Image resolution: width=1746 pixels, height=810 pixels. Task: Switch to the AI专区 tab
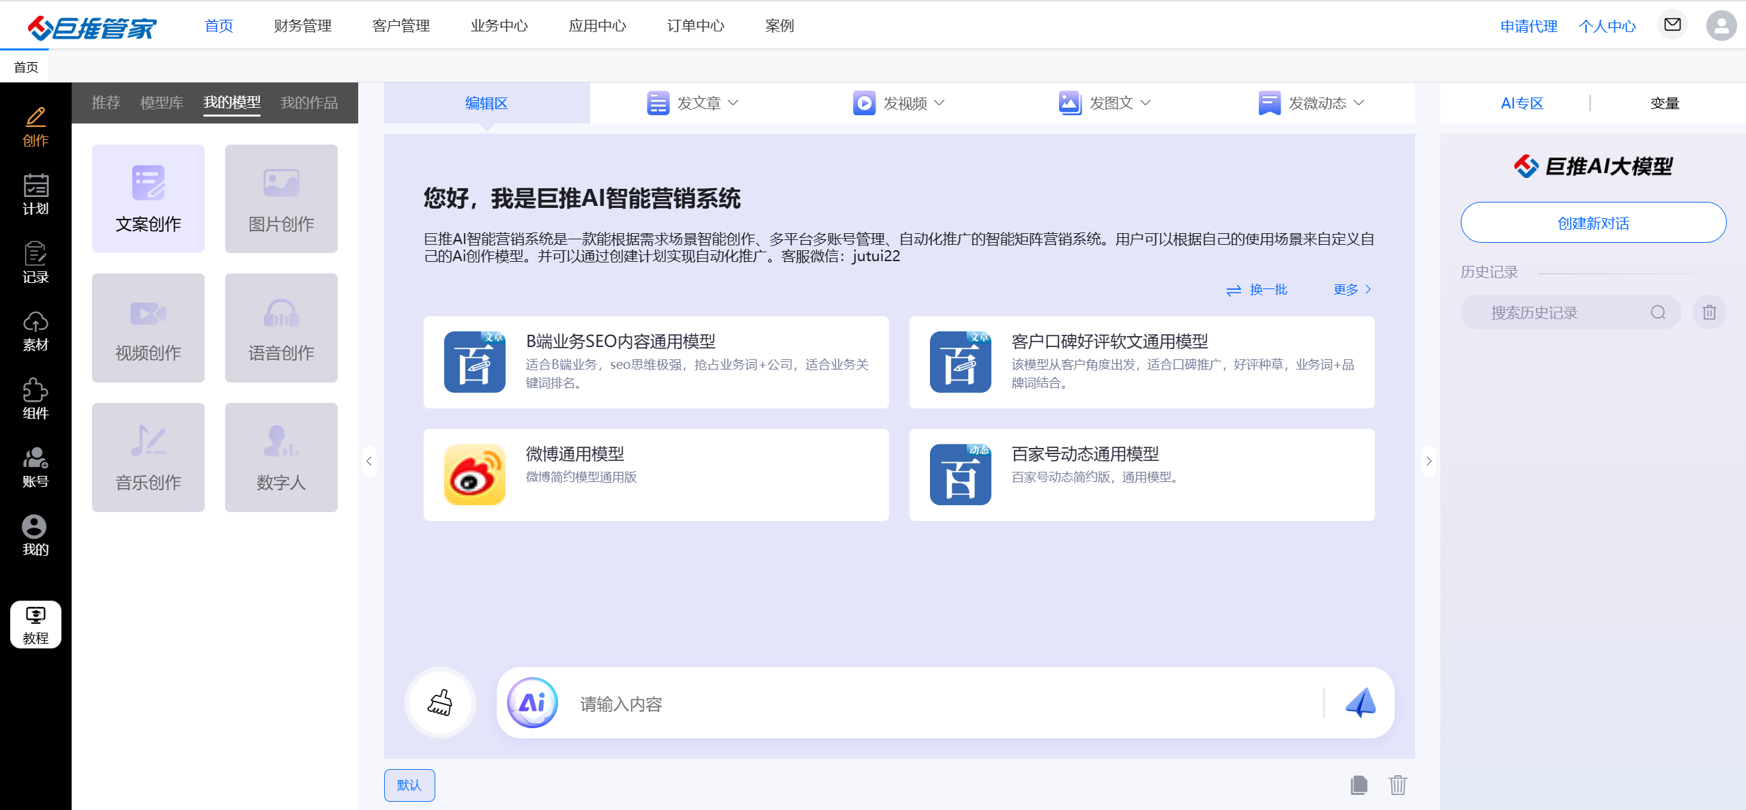[1522, 103]
